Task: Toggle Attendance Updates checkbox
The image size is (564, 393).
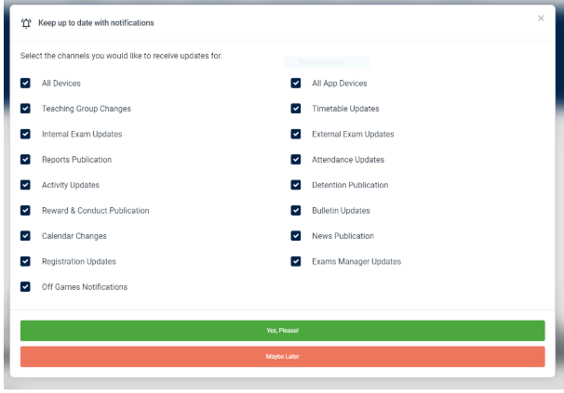Action: click(x=296, y=160)
